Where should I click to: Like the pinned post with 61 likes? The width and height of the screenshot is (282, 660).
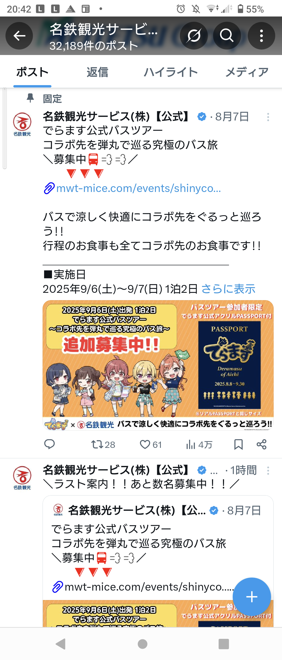tap(151, 444)
